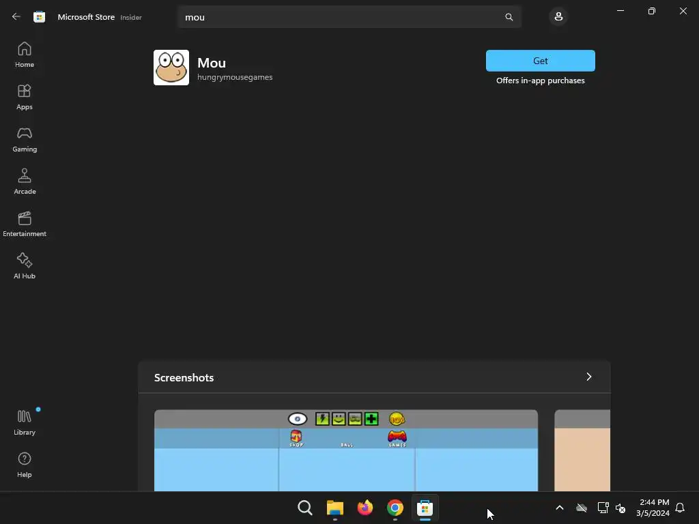This screenshot has height=524, width=699.
Task: Click Microsoft Store taskbar icon
Action: tap(425, 508)
